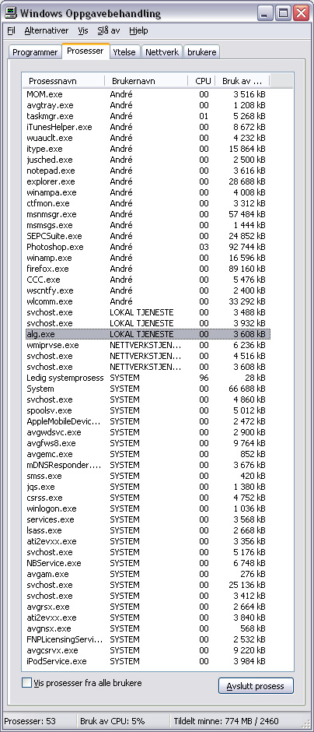314x732 pixels.
Task: Maximize the Oppgavebehandling window
Action: click(284, 13)
